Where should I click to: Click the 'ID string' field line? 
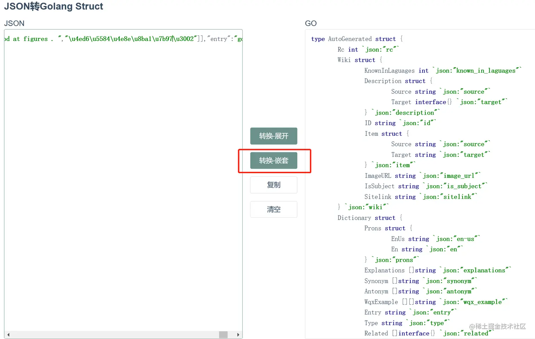(x=401, y=123)
